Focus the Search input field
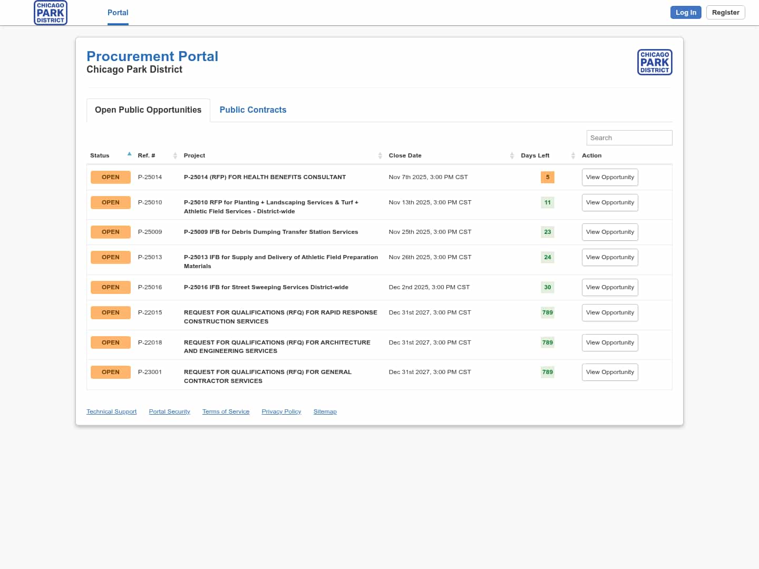 click(629, 138)
